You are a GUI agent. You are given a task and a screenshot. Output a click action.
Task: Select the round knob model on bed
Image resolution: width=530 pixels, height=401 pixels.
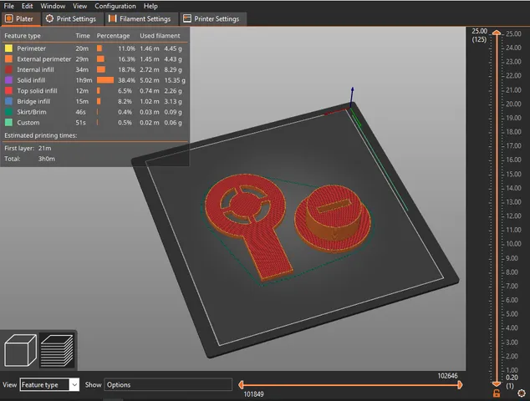point(333,218)
